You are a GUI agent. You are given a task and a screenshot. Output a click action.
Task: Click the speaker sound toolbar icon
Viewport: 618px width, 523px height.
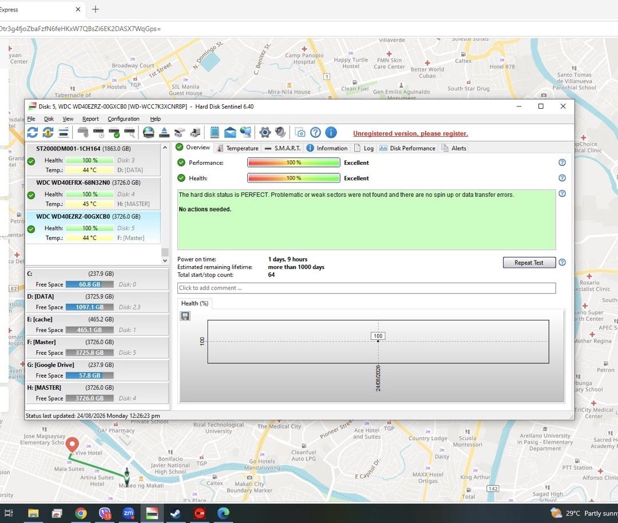coord(280,132)
